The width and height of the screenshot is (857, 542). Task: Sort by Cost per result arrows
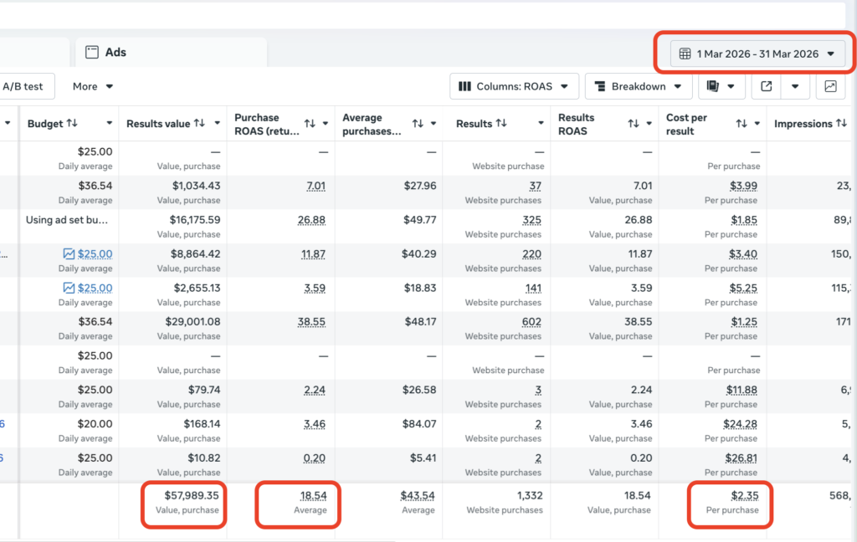point(742,124)
